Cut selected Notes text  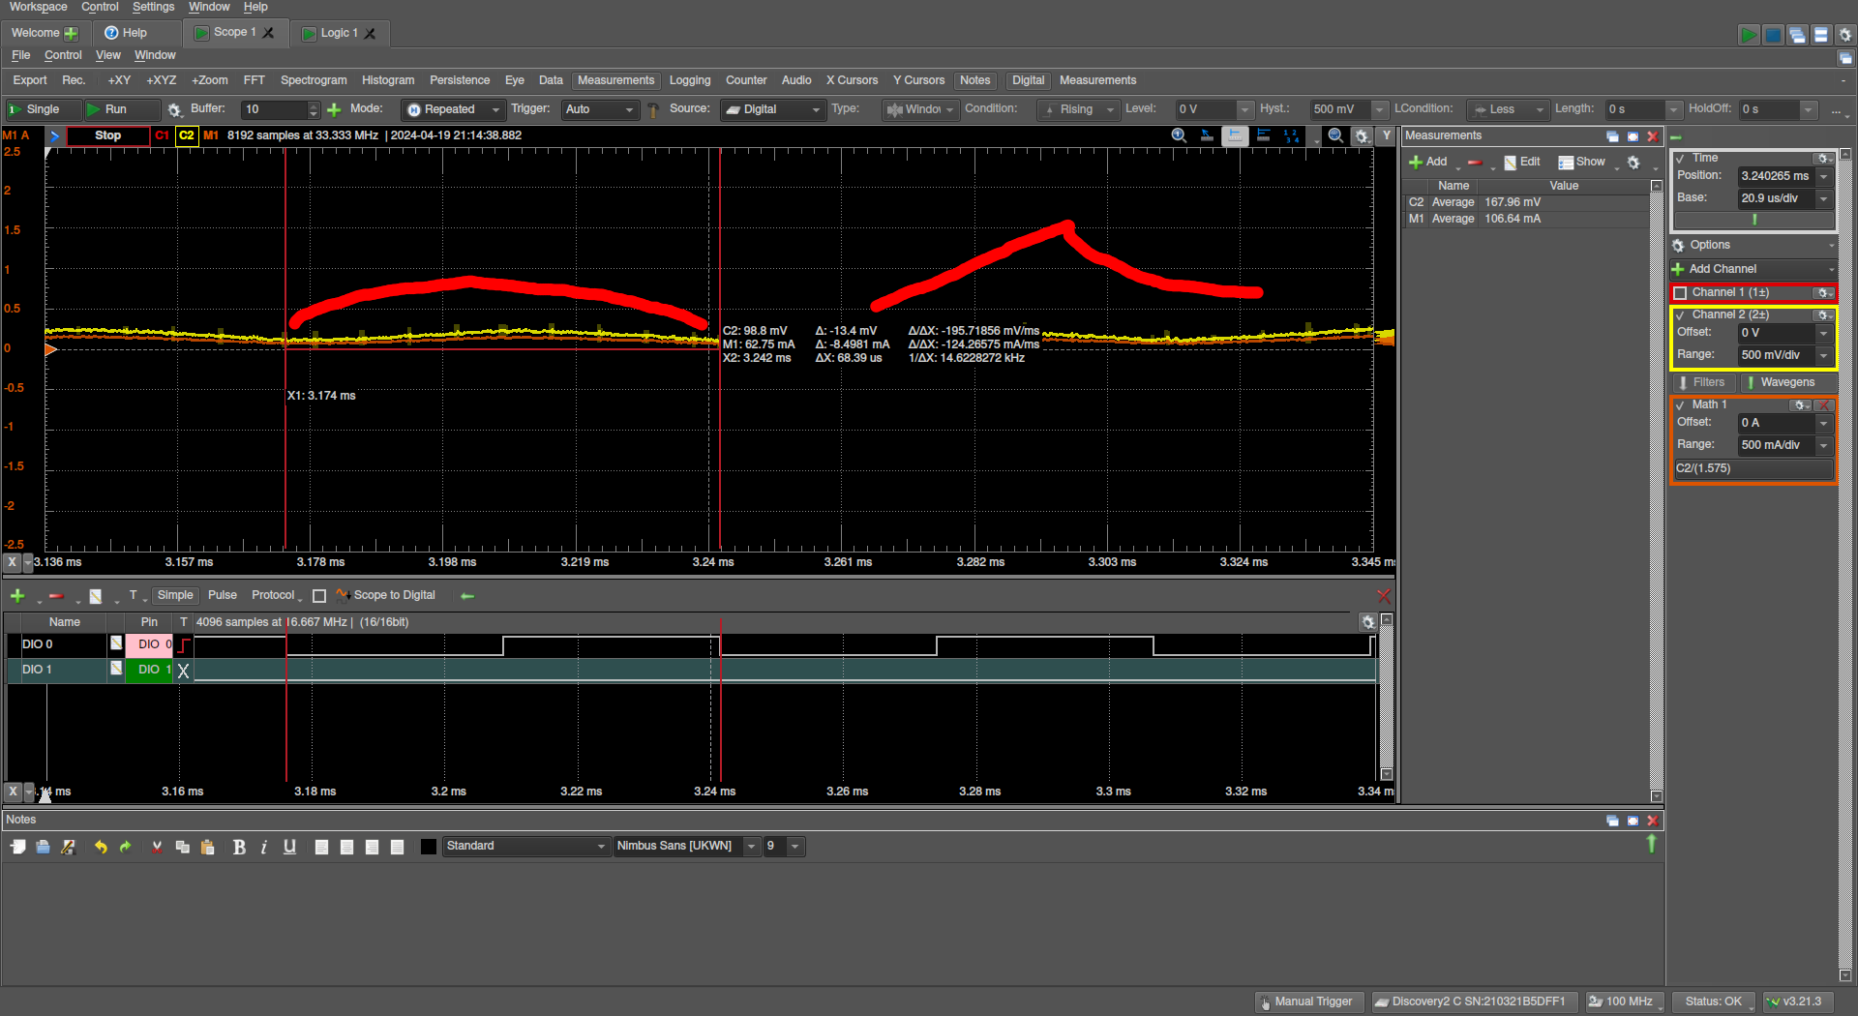pos(157,847)
